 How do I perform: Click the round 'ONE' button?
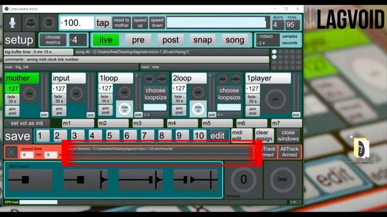pyautogui.click(x=282, y=180)
